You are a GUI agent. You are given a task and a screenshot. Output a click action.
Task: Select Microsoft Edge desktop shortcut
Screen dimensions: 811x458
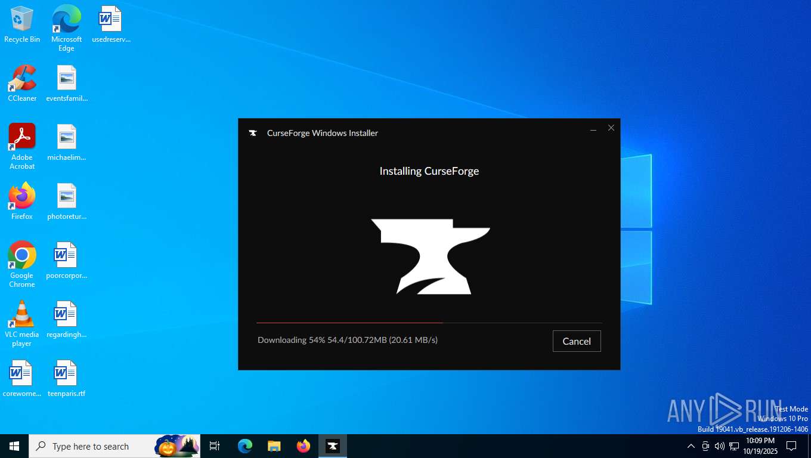coord(66,28)
